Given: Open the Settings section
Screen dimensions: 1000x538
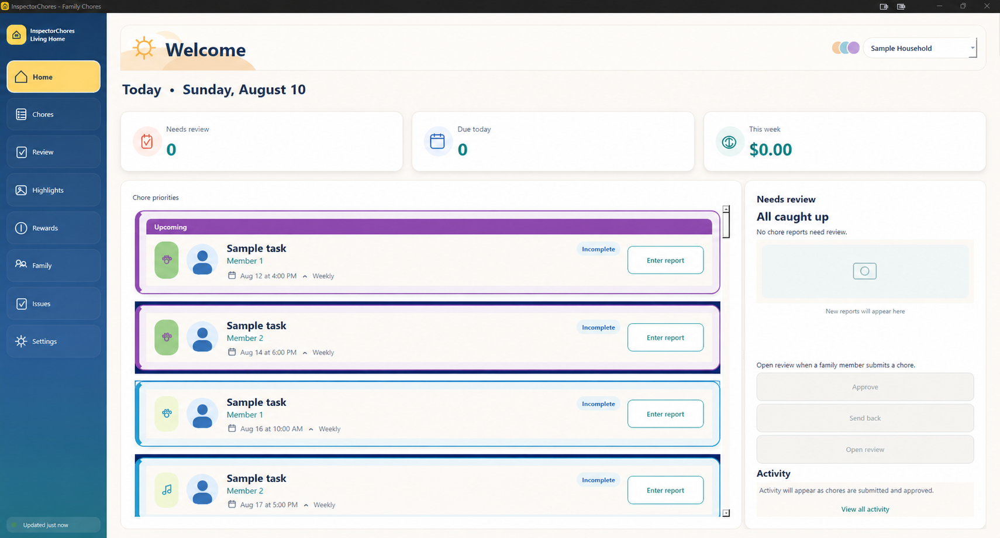Looking at the screenshot, I should click(53, 342).
